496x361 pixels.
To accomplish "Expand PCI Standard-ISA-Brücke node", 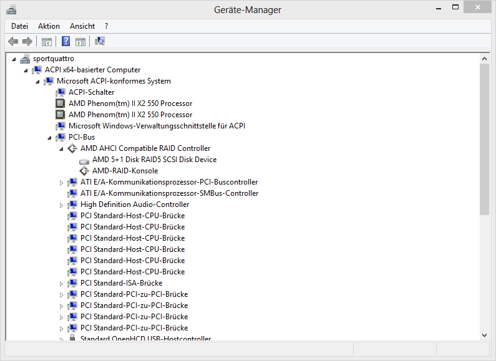I will pyautogui.click(x=61, y=284).
